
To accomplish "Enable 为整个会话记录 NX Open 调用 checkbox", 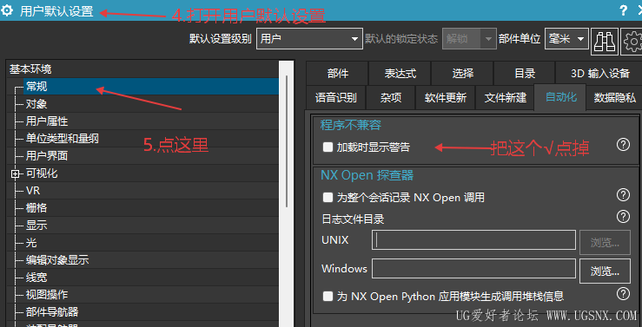I will pos(328,198).
